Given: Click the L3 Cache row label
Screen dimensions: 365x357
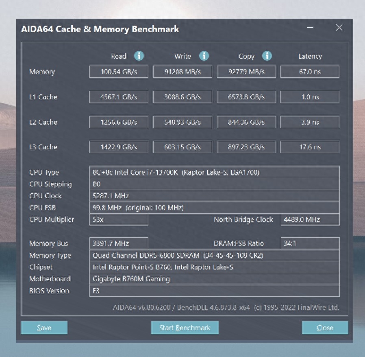Looking at the screenshot, I should point(43,147).
